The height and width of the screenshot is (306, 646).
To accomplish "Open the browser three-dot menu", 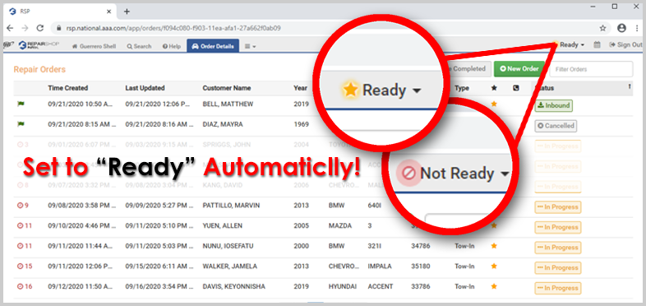I will 637,28.
